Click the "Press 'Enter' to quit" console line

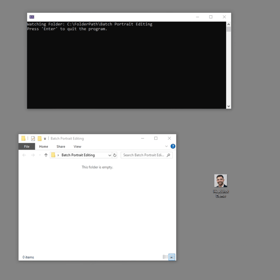click(x=67, y=29)
